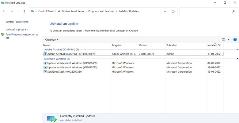Click the Back navigation arrow
This screenshot has width=239, height=123.
click(x=4, y=11)
